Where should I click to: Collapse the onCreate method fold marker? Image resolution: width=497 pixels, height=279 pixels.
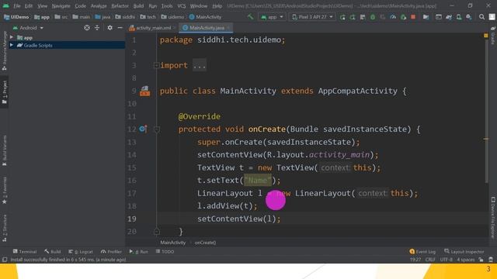click(157, 129)
